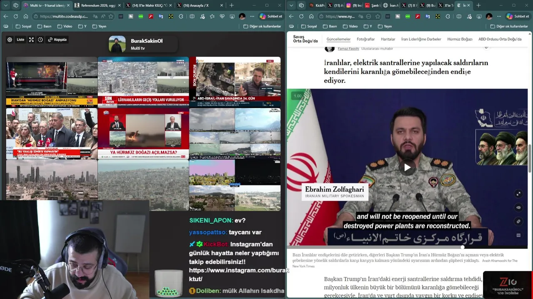The height and width of the screenshot is (299, 533).
Task: Open the Instagram link in chat
Action: coord(239,274)
